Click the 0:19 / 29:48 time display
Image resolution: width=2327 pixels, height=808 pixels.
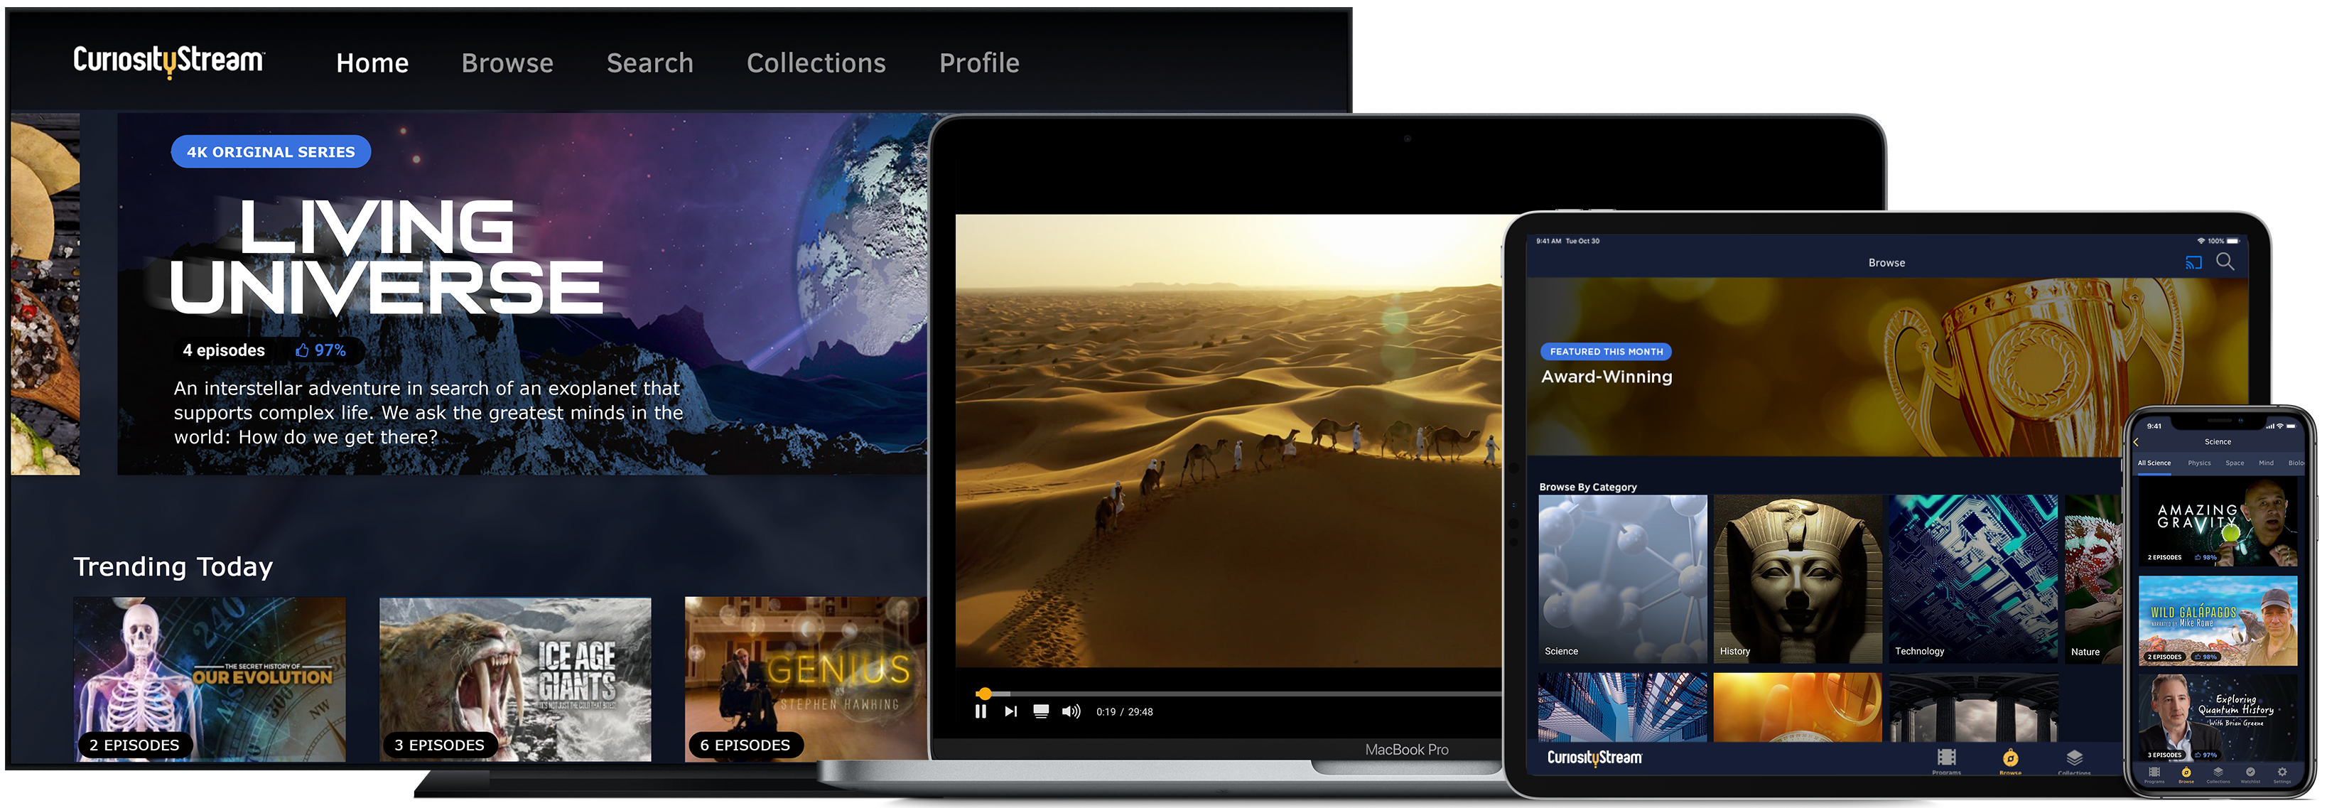(x=1125, y=712)
